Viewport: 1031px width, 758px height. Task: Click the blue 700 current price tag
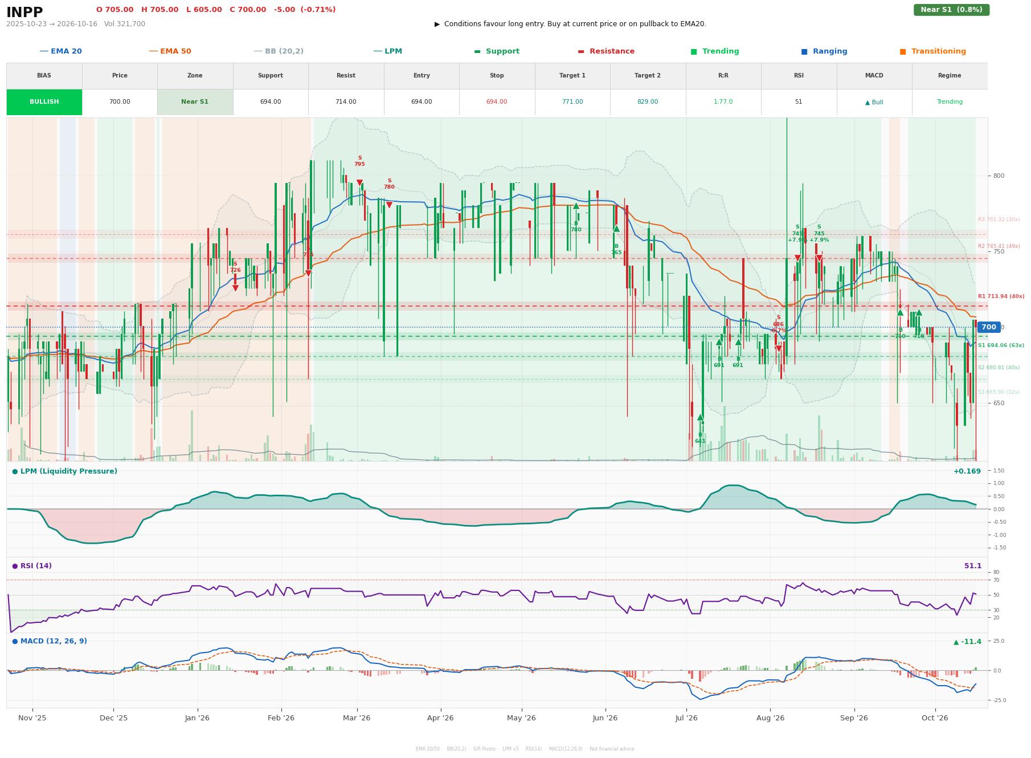tap(989, 327)
